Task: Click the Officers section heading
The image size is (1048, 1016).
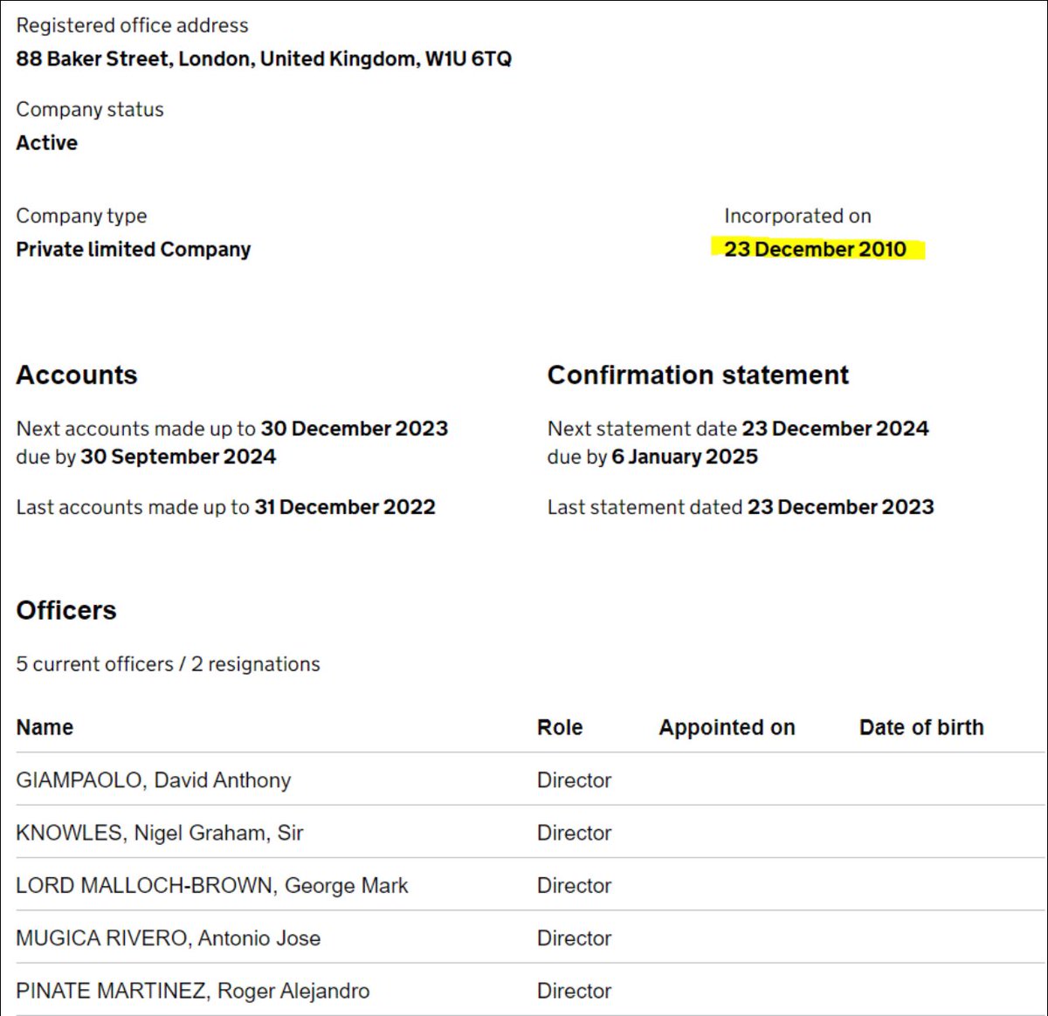Action: coord(66,610)
